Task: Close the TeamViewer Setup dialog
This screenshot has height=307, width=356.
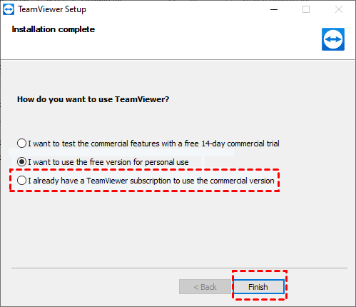Action: click(339, 9)
